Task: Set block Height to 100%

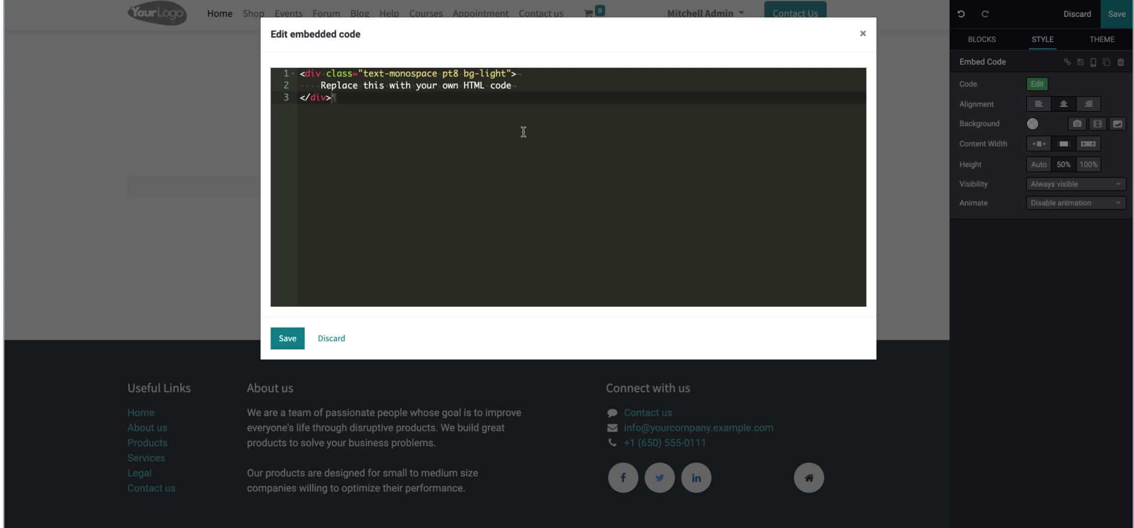Action: point(1089,164)
